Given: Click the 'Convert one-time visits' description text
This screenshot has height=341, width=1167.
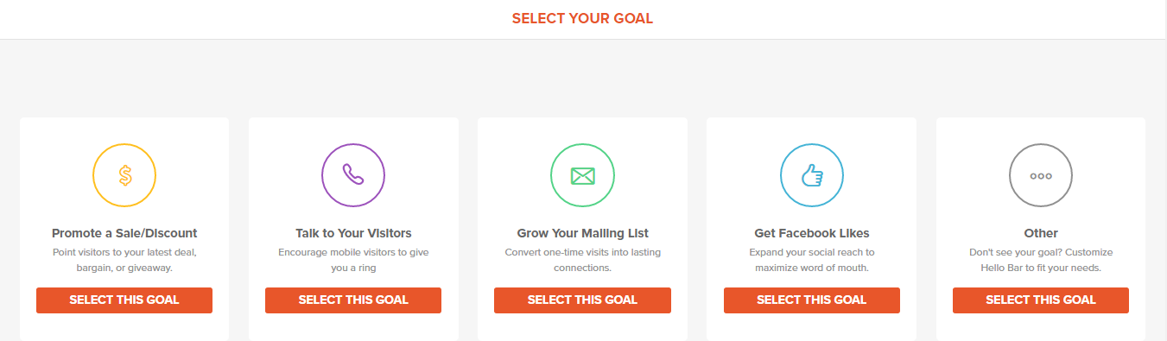Looking at the screenshot, I should (x=583, y=260).
